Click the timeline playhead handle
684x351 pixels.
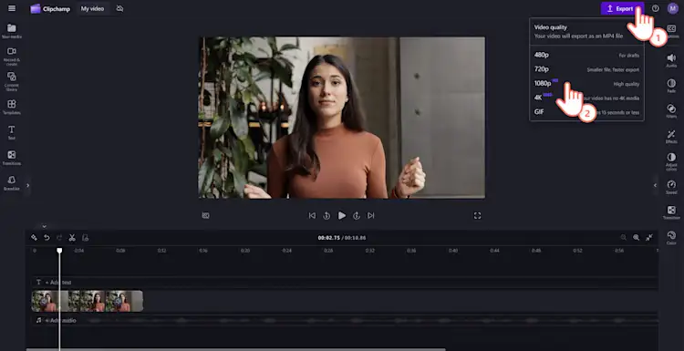[x=59, y=251]
